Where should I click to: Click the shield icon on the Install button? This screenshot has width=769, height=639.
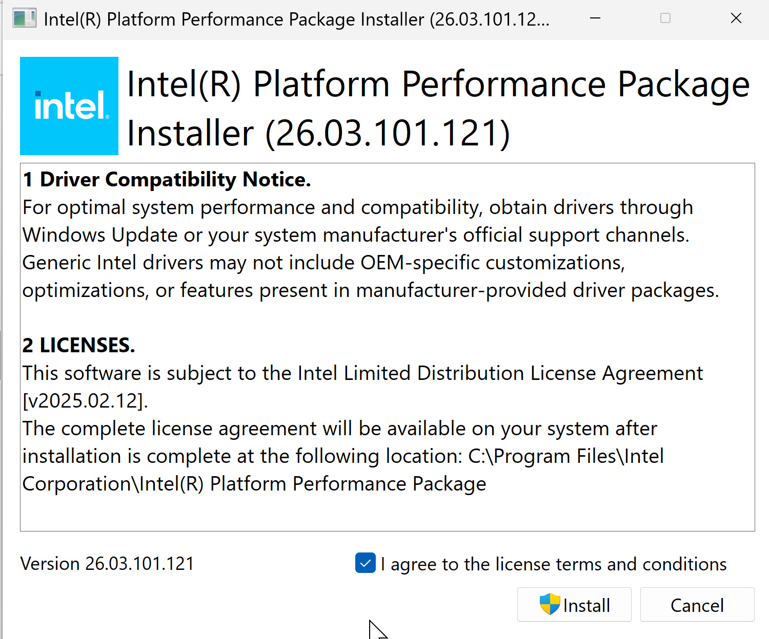pyautogui.click(x=550, y=604)
